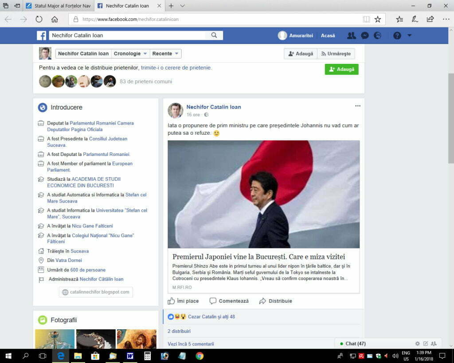This screenshot has width=454, height=363.
Task: Go to Acasă in the top bar
Action: tap(328, 35)
